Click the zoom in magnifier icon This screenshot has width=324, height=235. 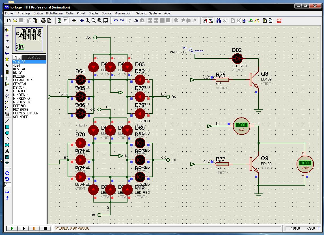(x=88, y=21)
